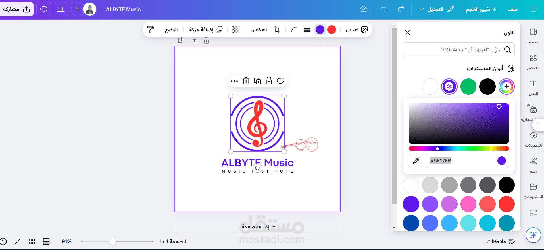Screen dimensions: 544x250
Task: Click the color search input field
Action: [x=459, y=50]
